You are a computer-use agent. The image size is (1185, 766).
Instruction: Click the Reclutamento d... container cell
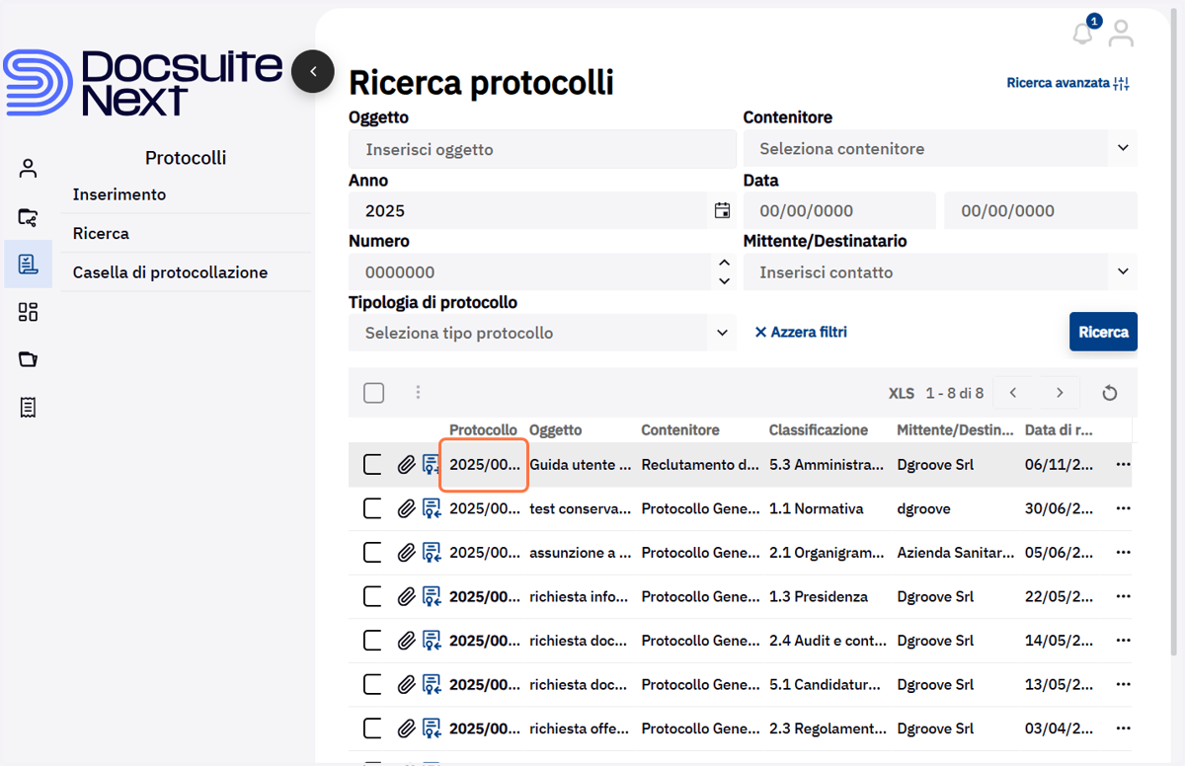[700, 464]
